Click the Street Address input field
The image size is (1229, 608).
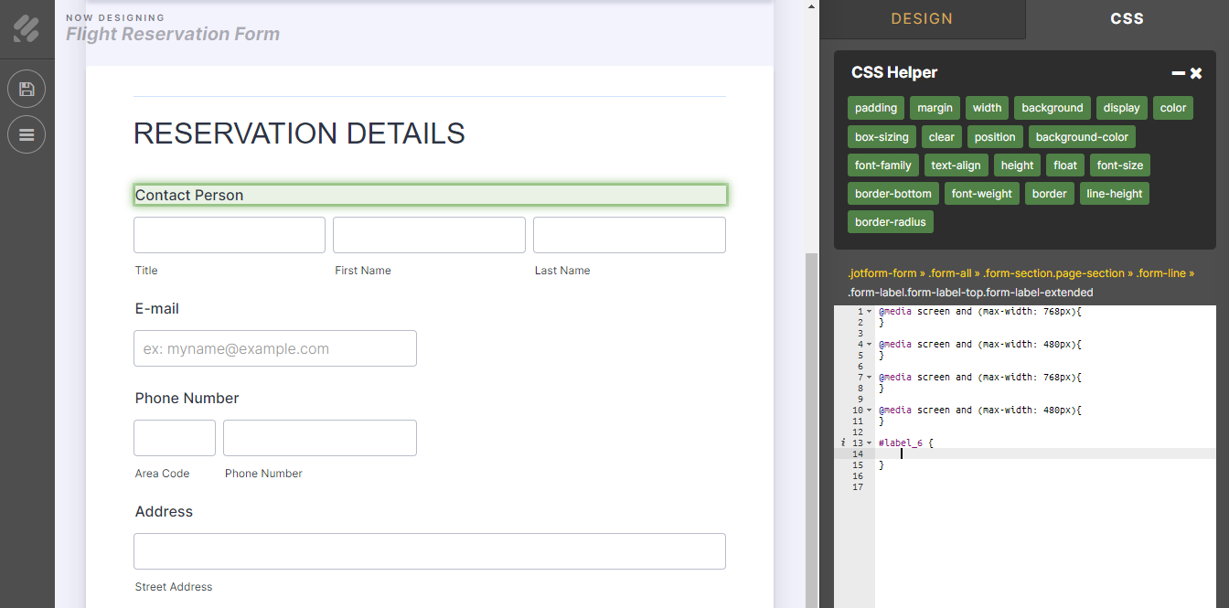click(430, 551)
